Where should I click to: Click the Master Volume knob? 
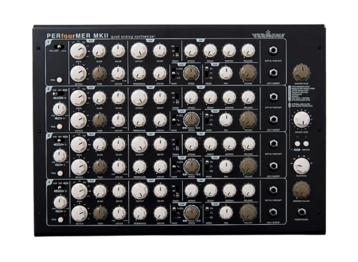coord(301,189)
